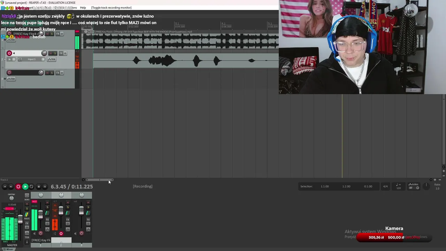Open master channel FX button
This screenshot has width=446, height=251.
coord(27,223)
